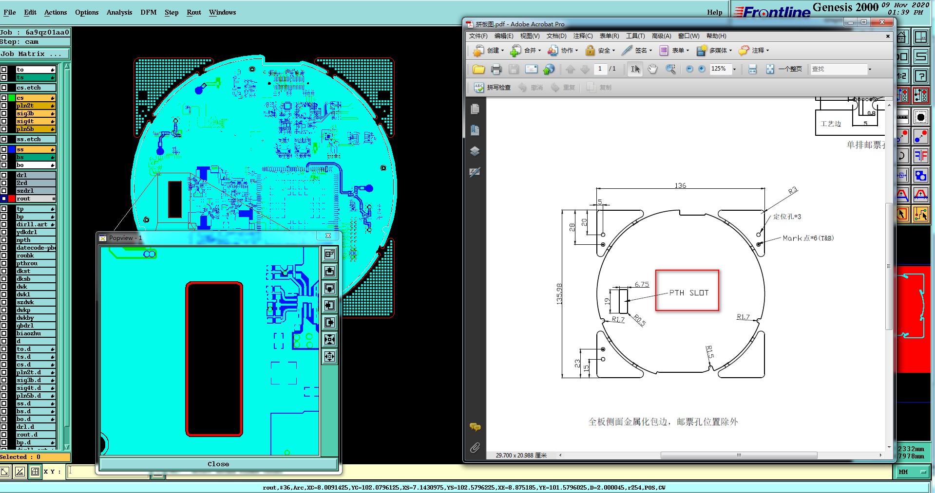This screenshot has height=493, width=935.
Task: Click the Acrobat fit width icon
Action: click(752, 69)
